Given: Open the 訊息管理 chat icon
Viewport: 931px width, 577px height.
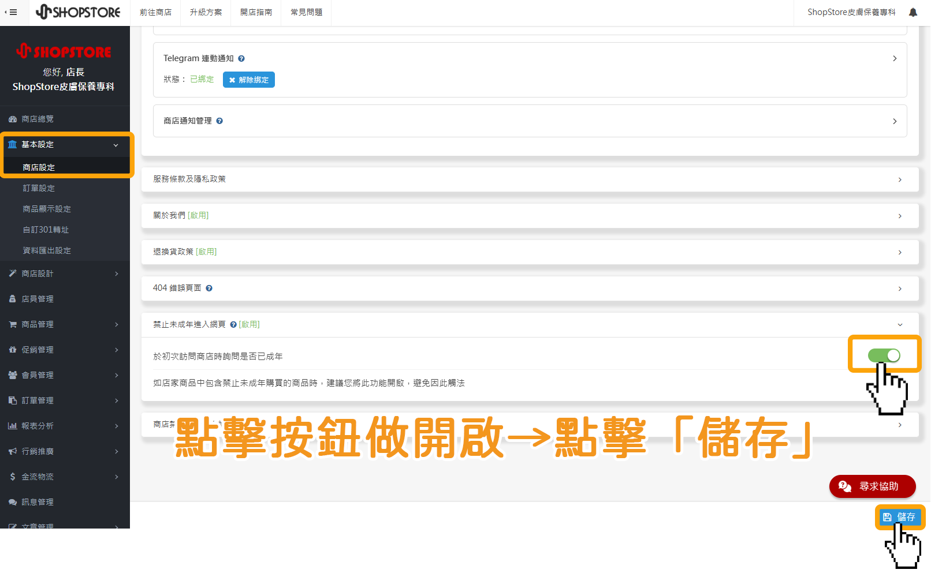Looking at the screenshot, I should tap(13, 502).
